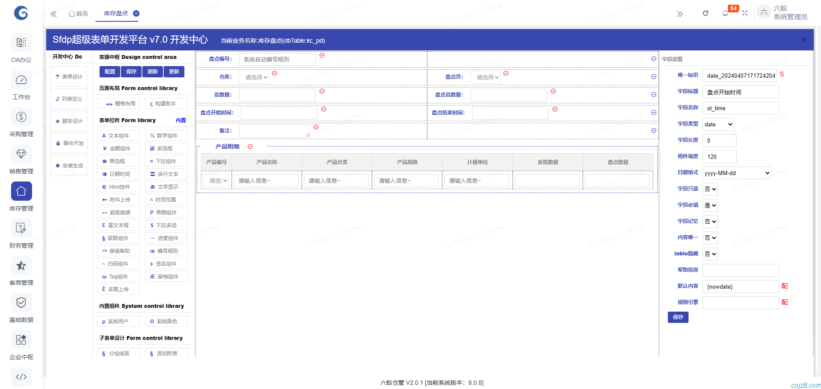821x389 pixels.
Task: Collapse the left sidebar menu
Action: click(x=53, y=14)
